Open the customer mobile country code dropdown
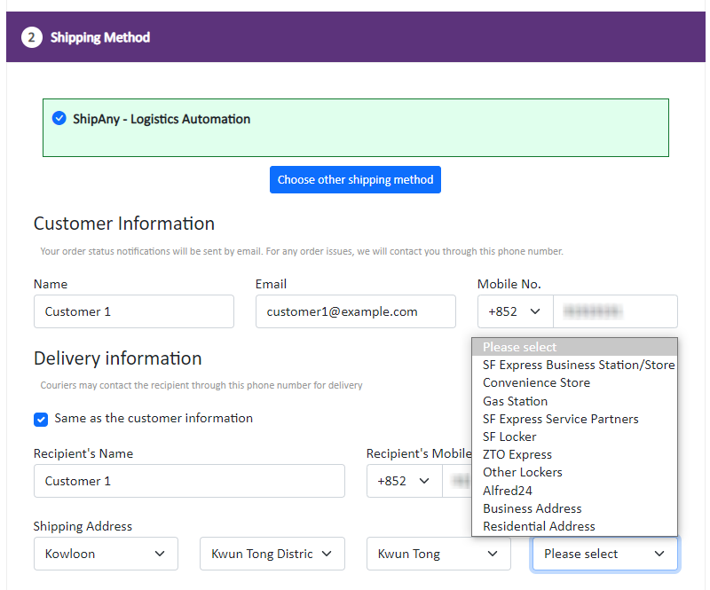The width and height of the screenshot is (710, 590). 516,311
